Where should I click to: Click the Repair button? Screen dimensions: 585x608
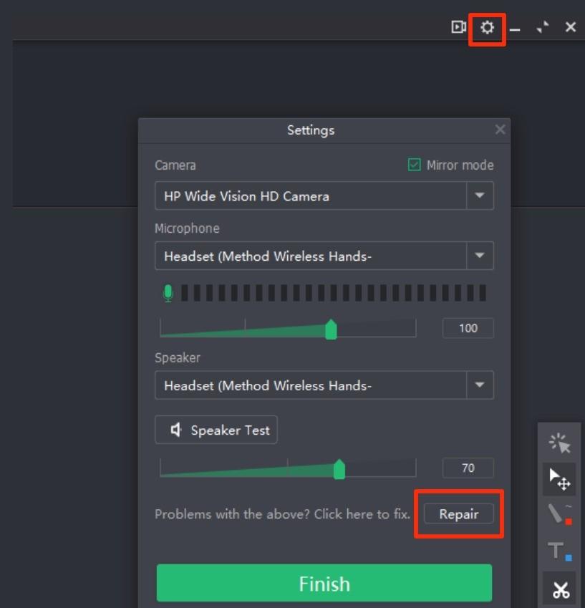[x=458, y=513]
